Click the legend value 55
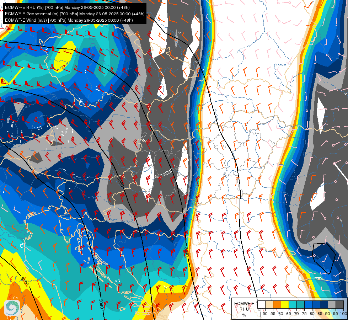The width and height of the screenshot is (348, 320). click(x=273, y=314)
